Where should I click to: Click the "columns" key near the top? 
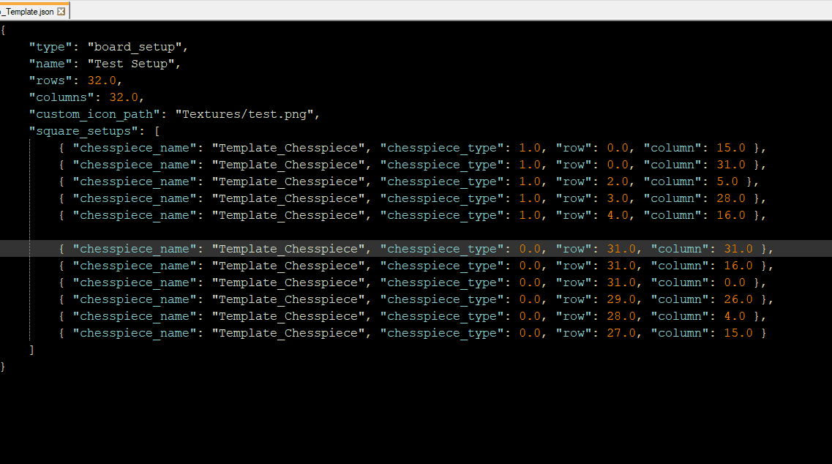pyautogui.click(x=61, y=97)
